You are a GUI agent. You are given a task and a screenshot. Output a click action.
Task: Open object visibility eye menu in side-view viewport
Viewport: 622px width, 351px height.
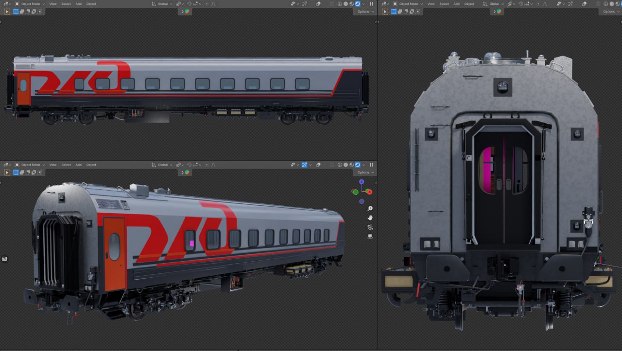(294, 4)
